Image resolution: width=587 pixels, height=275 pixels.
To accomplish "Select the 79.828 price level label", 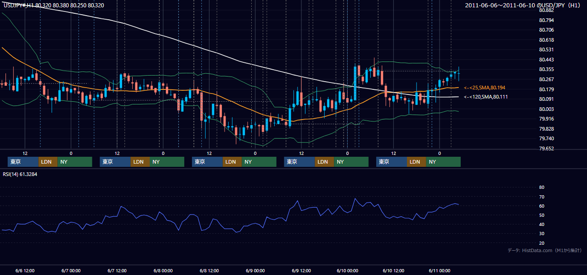I will coord(546,129).
